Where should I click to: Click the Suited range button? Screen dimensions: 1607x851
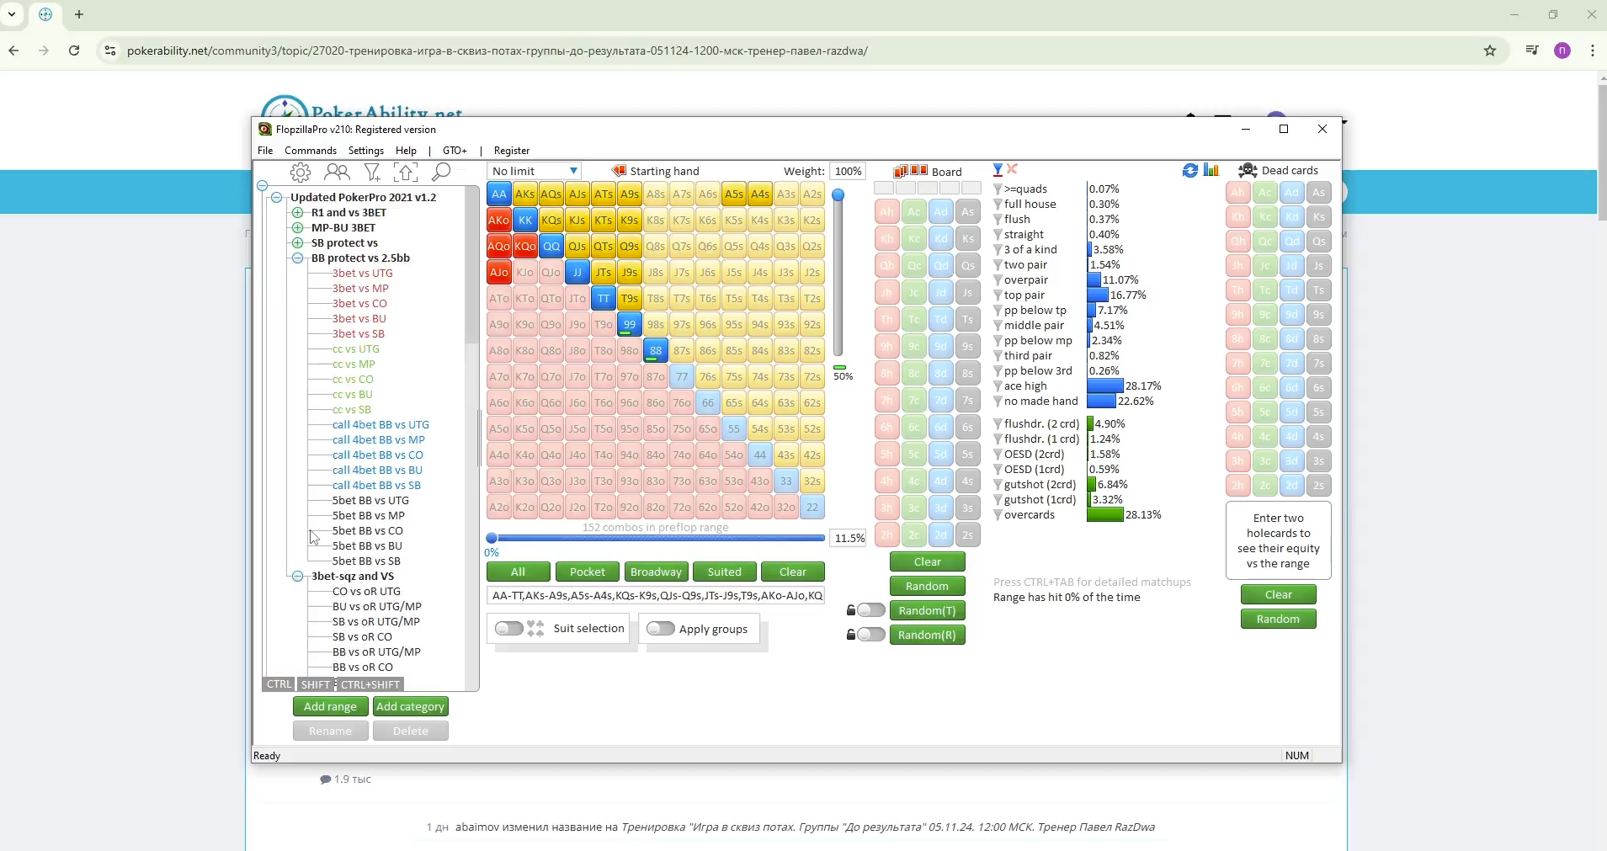[725, 572]
